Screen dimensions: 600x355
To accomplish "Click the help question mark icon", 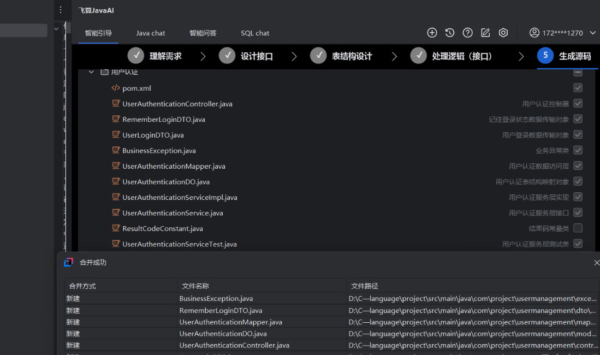I will [x=467, y=33].
